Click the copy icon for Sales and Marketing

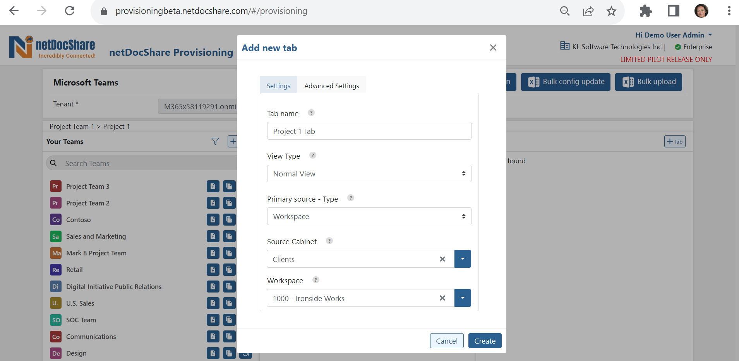click(229, 236)
